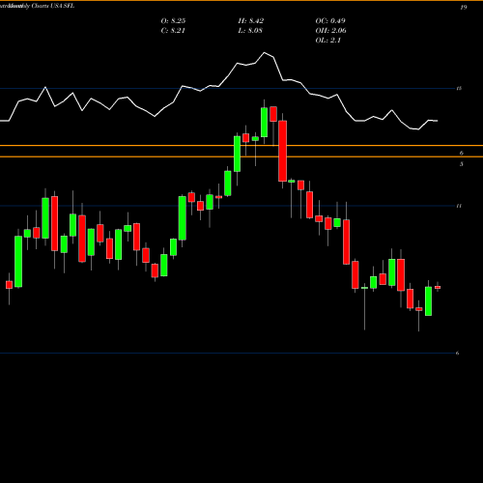
Task: Click the 'L: 8.08' low price value
Action: tap(250, 31)
